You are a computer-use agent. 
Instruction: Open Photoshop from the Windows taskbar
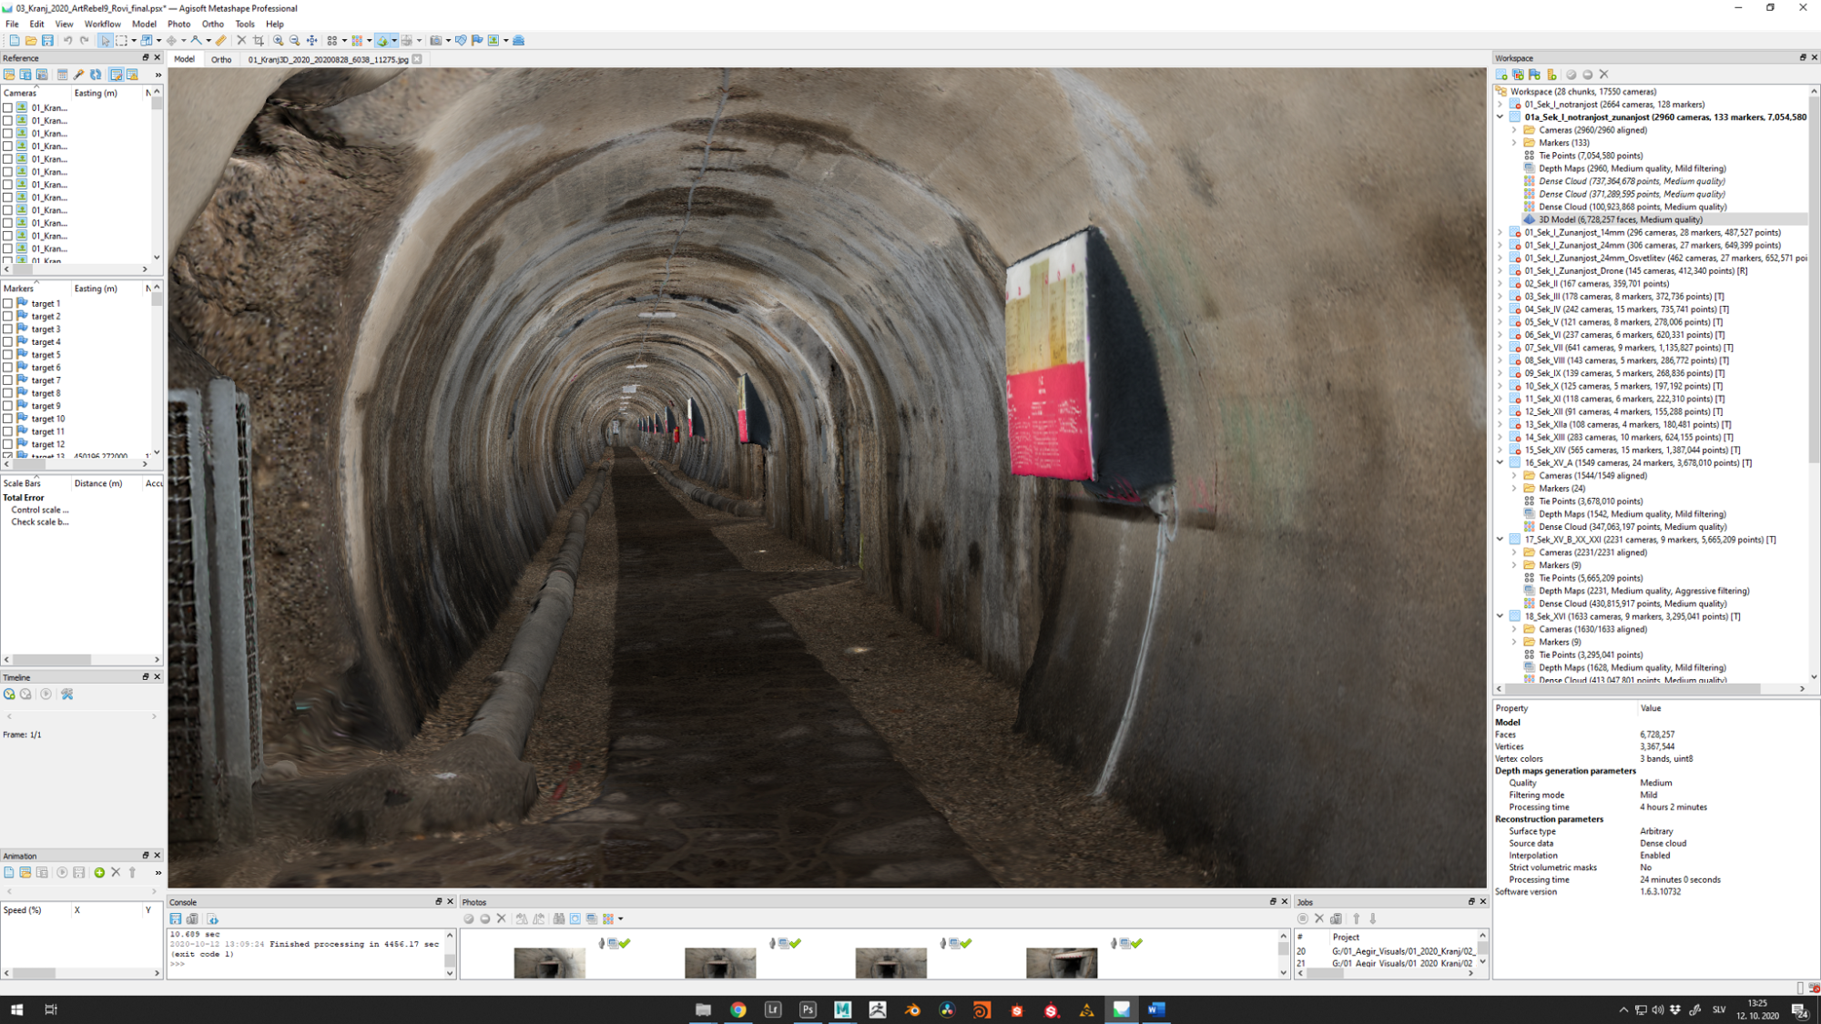(808, 1009)
